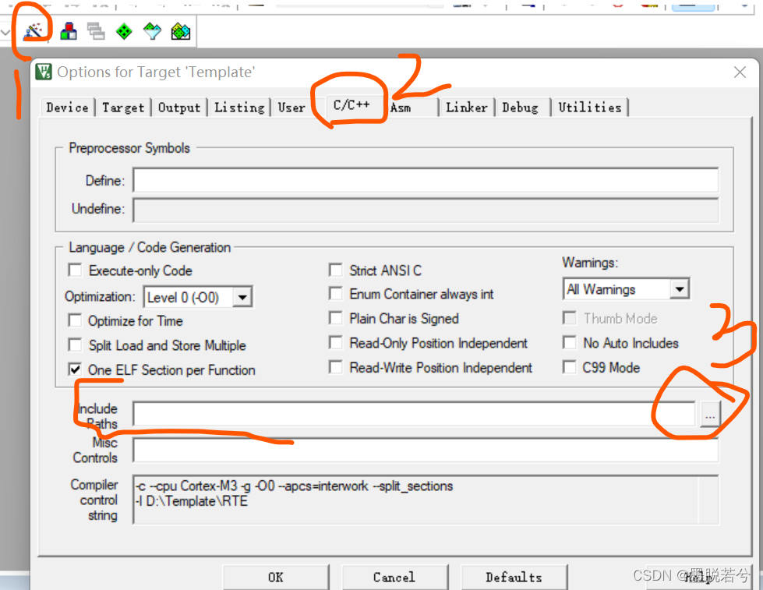Switch to the Target tab
The height and width of the screenshot is (590, 763).
[123, 107]
